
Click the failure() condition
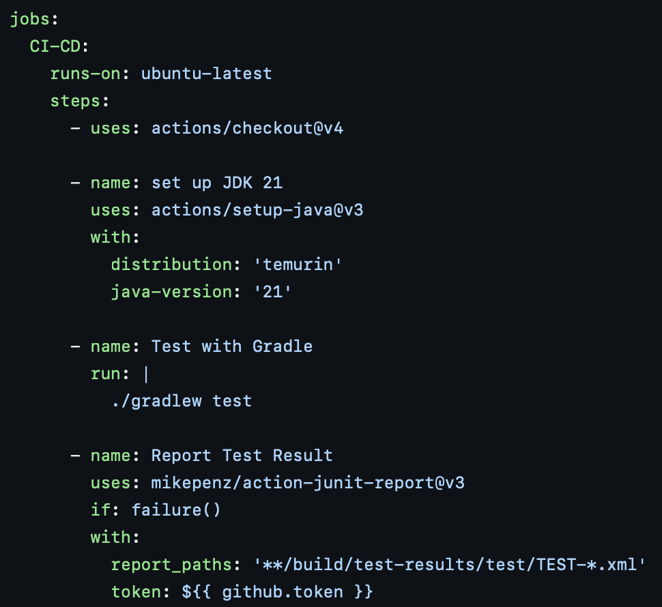176,510
